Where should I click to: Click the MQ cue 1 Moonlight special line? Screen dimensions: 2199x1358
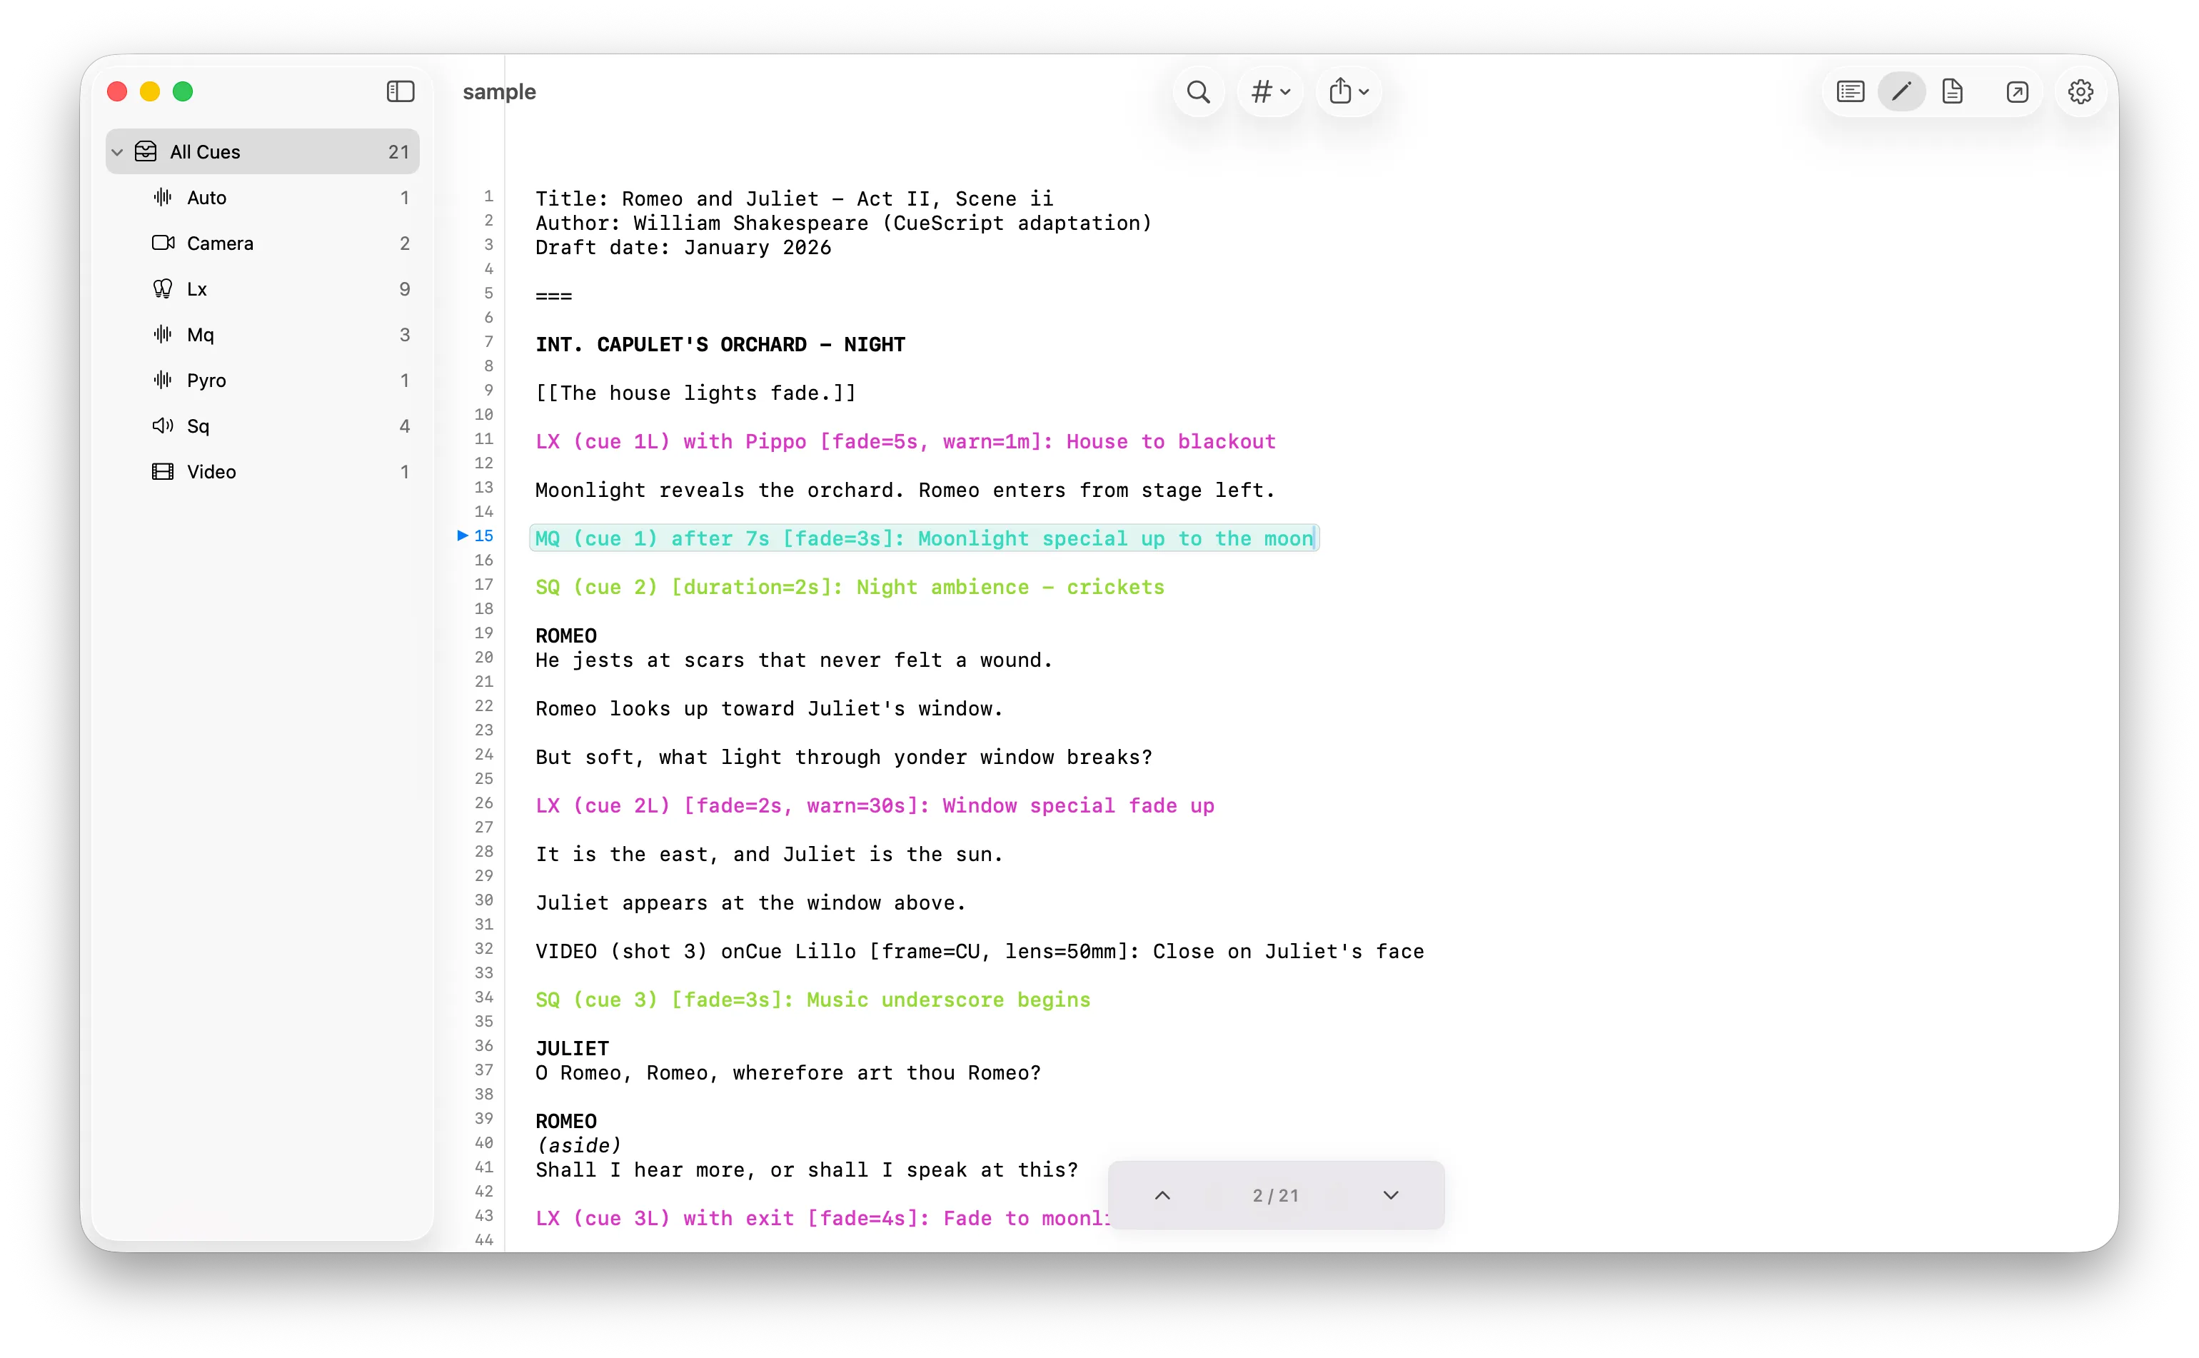click(924, 538)
